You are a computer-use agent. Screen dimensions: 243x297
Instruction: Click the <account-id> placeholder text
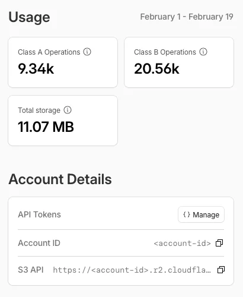point(183,243)
